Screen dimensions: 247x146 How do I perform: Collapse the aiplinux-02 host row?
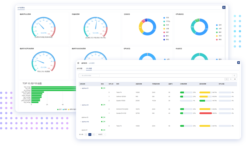pyautogui.click(x=81, y=105)
